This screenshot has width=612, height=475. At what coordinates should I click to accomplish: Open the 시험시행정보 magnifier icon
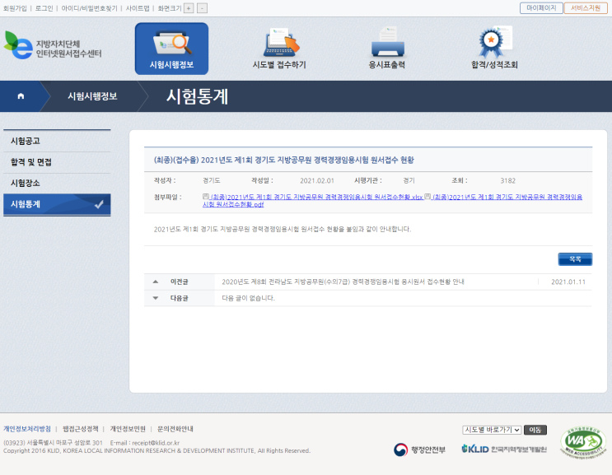point(172,44)
